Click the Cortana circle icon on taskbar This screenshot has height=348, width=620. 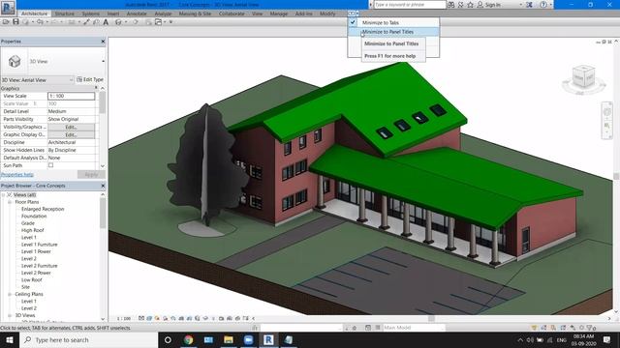[x=168, y=339]
